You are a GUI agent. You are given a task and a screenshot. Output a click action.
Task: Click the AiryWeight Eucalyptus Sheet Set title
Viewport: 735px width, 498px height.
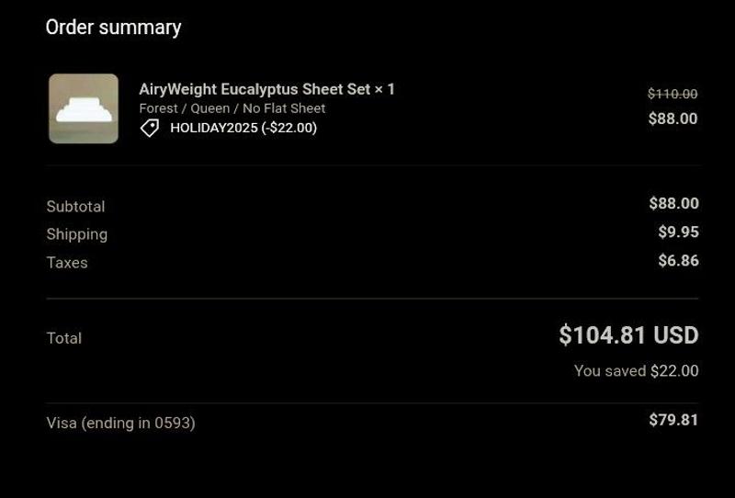254,89
